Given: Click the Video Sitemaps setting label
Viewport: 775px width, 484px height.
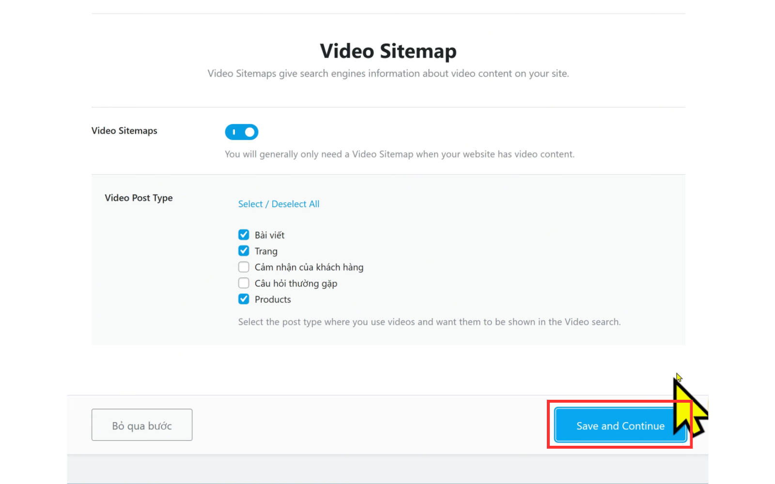Looking at the screenshot, I should (124, 131).
